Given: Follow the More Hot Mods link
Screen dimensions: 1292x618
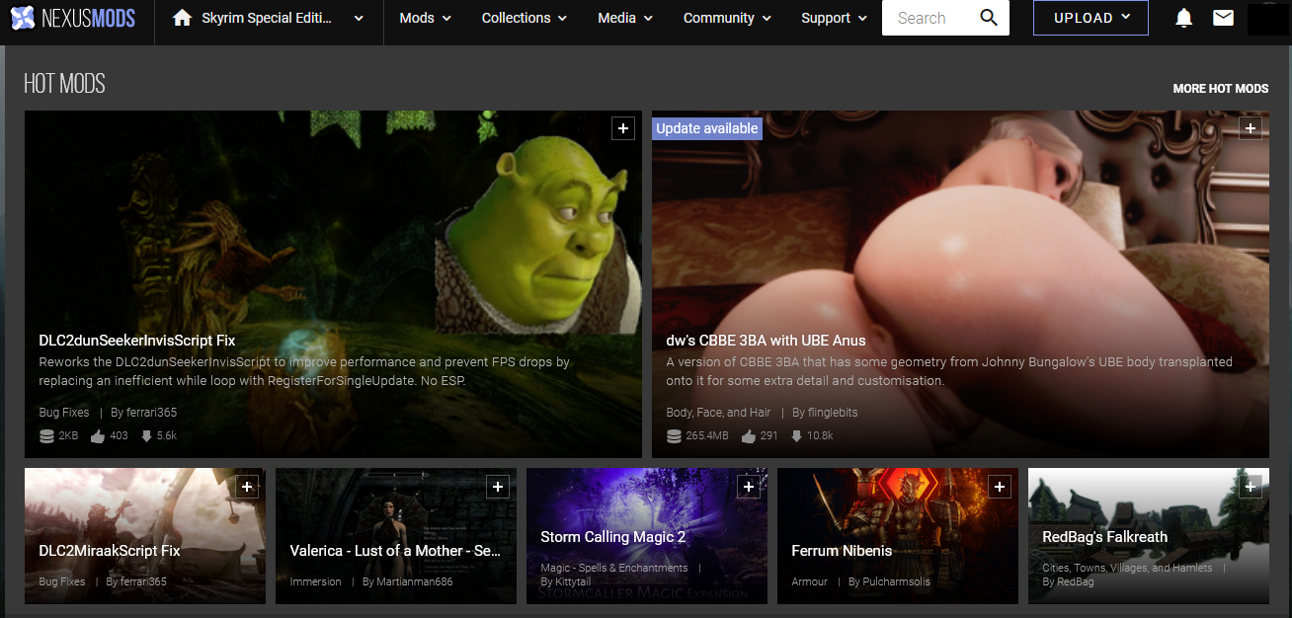Looking at the screenshot, I should [1221, 88].
